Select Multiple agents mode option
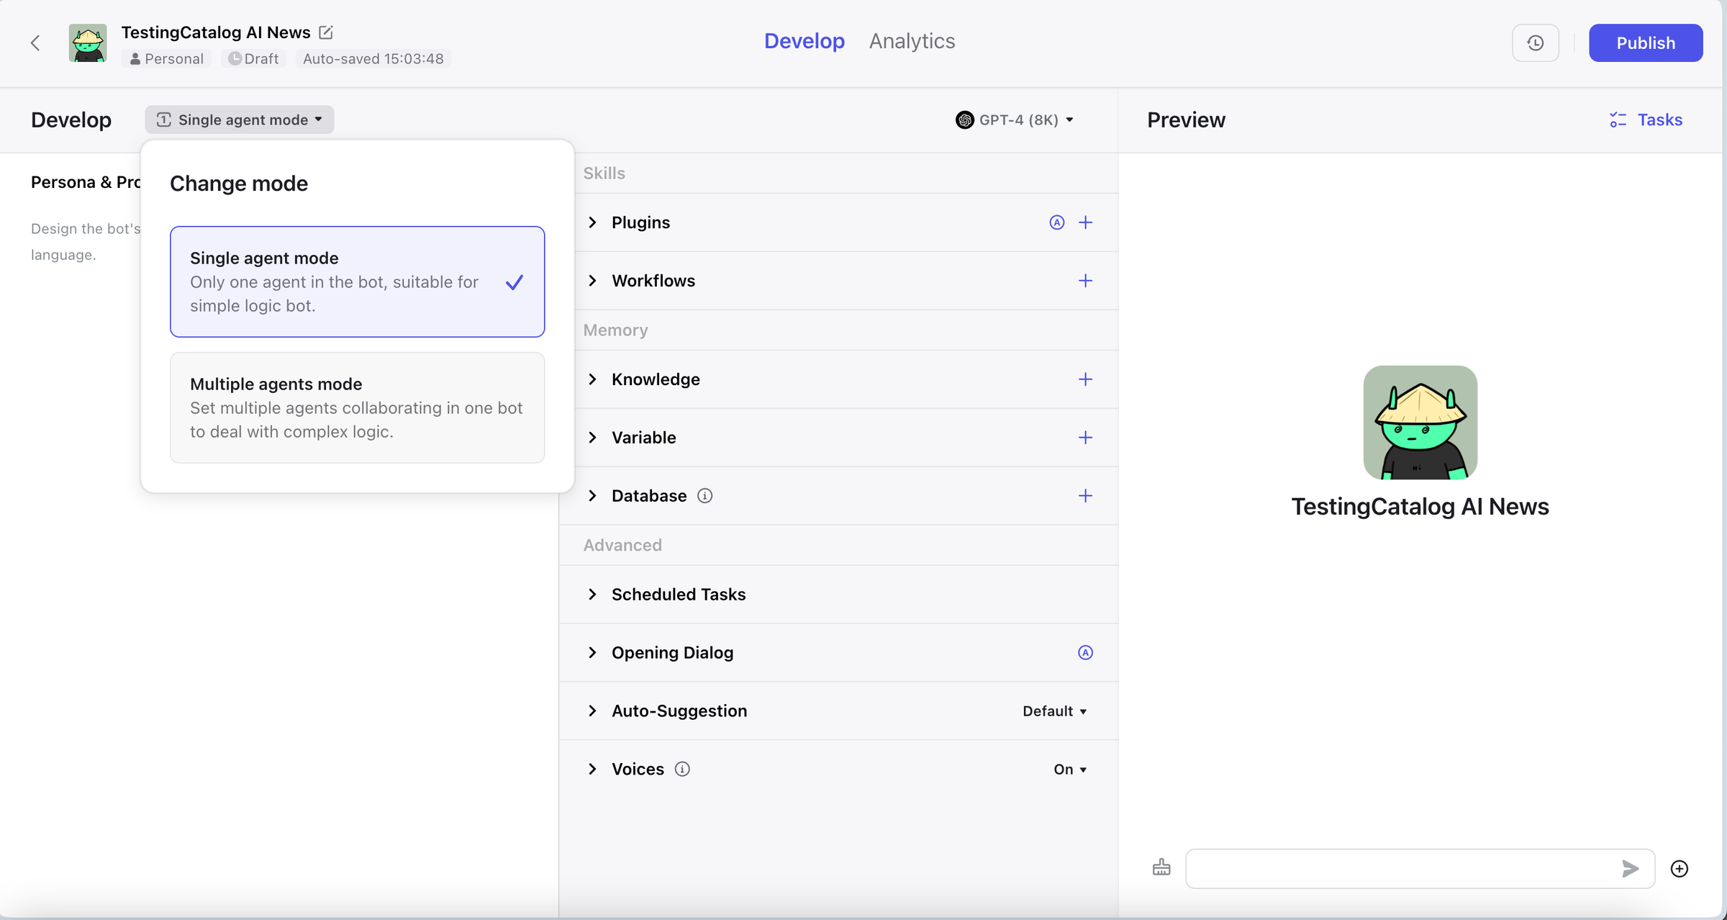 [x=357, y=407]
